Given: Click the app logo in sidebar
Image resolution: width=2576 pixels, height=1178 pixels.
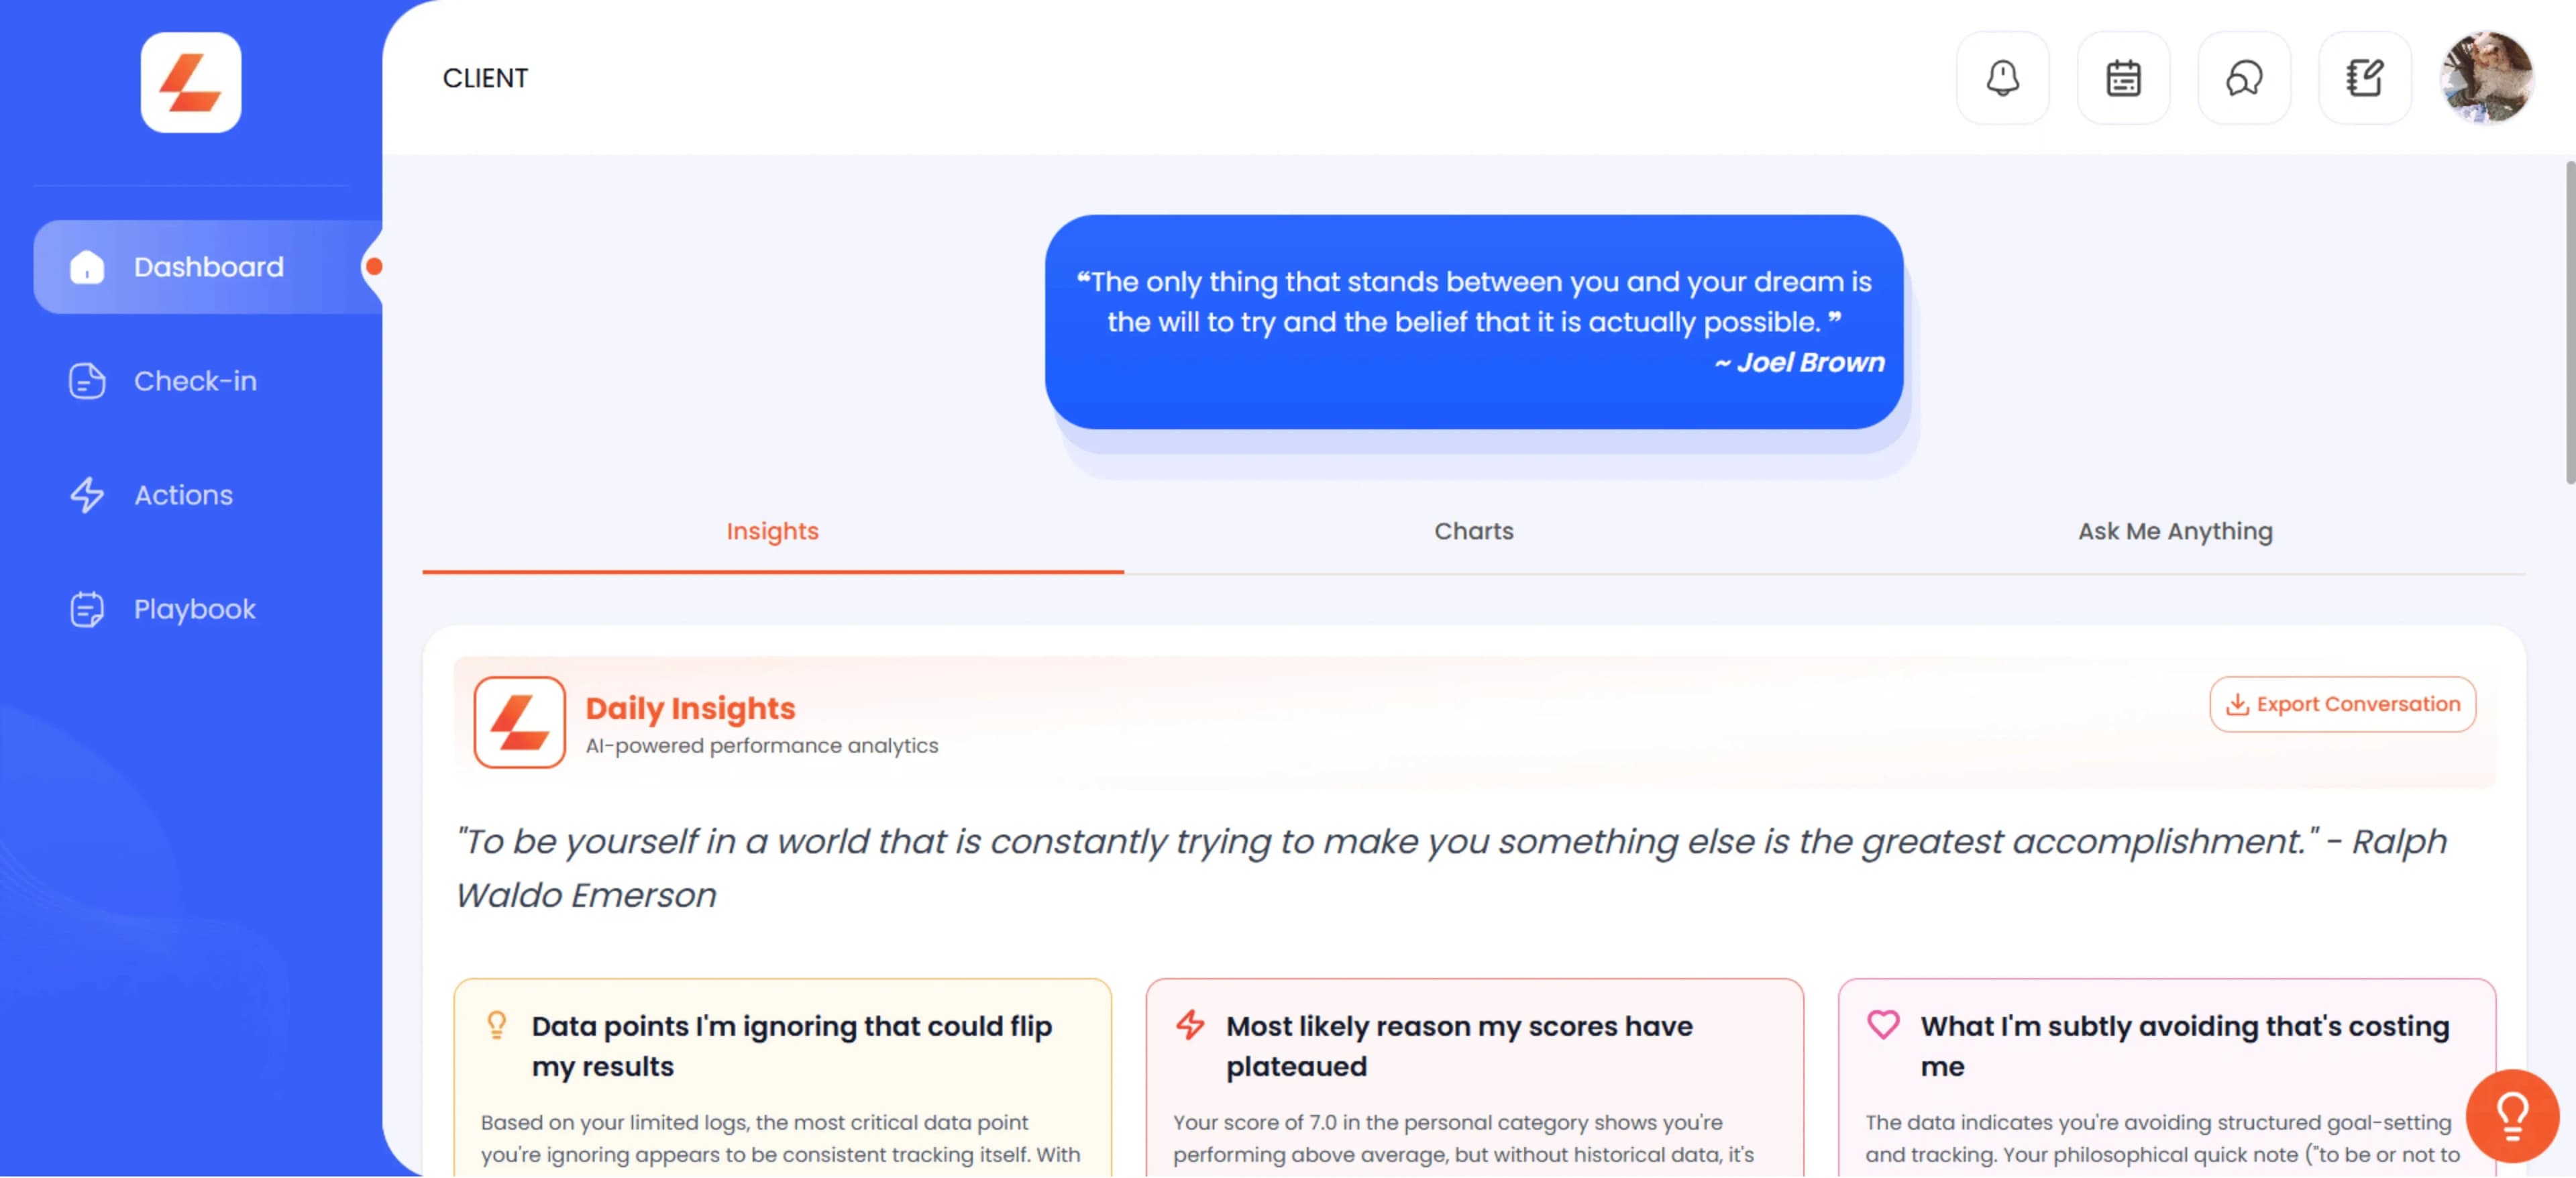Looking at the screenshot, I should coord(191,83).
